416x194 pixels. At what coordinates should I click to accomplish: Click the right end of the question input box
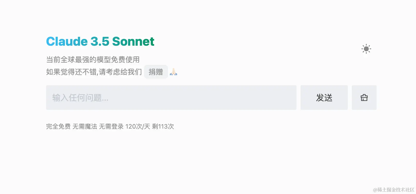289,98
